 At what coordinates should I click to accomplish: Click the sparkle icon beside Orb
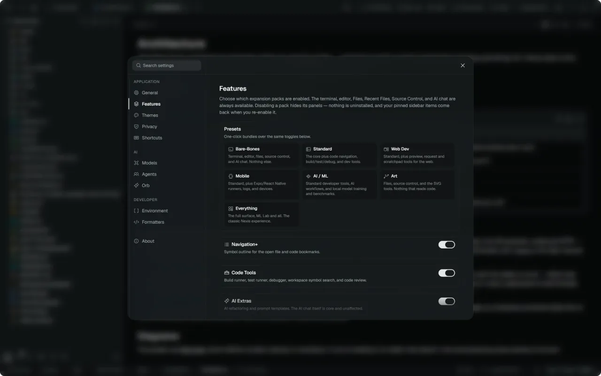(136, 185)
